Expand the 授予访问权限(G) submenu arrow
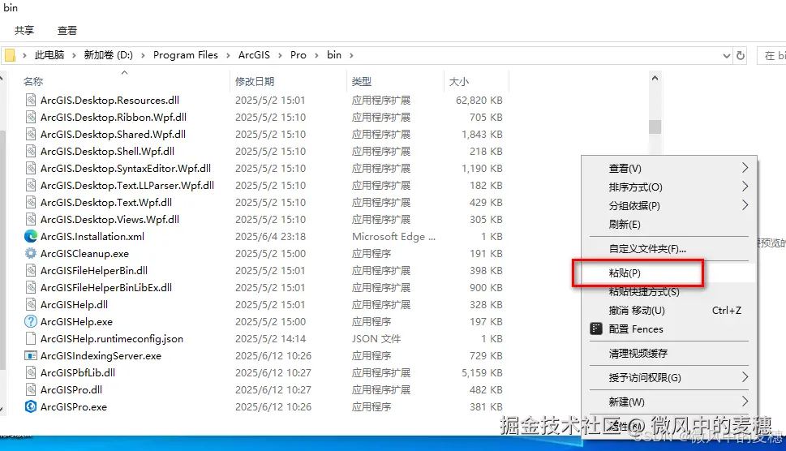This screenshot has width=786, height=451. tap(745, 377)
